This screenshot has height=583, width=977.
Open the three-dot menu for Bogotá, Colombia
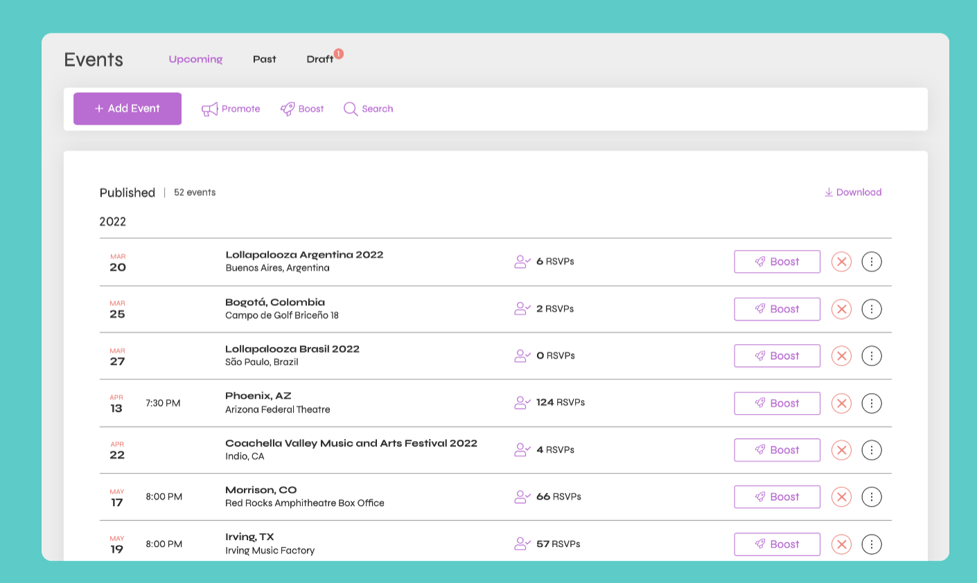click(872, 309)
